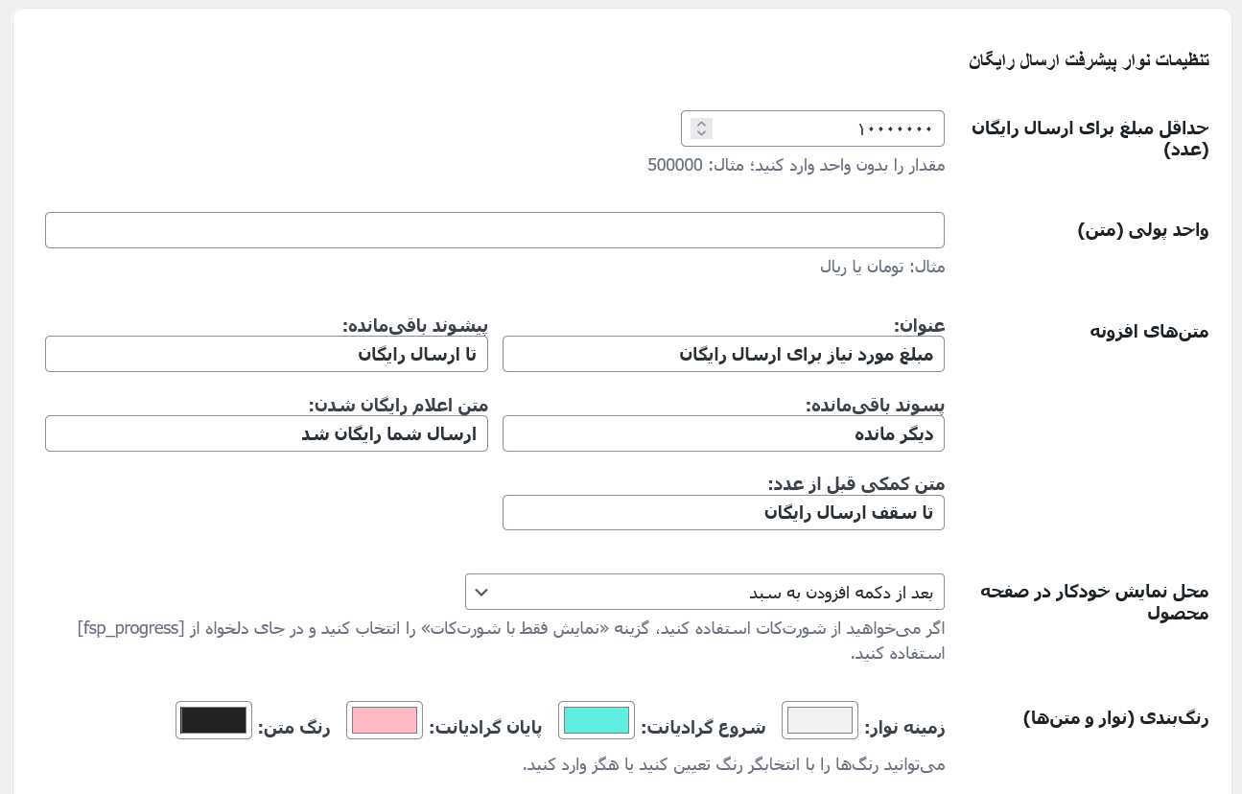
Task: Edit the «ارسال شما رایگان شد» message field
Action: [267, 433]
